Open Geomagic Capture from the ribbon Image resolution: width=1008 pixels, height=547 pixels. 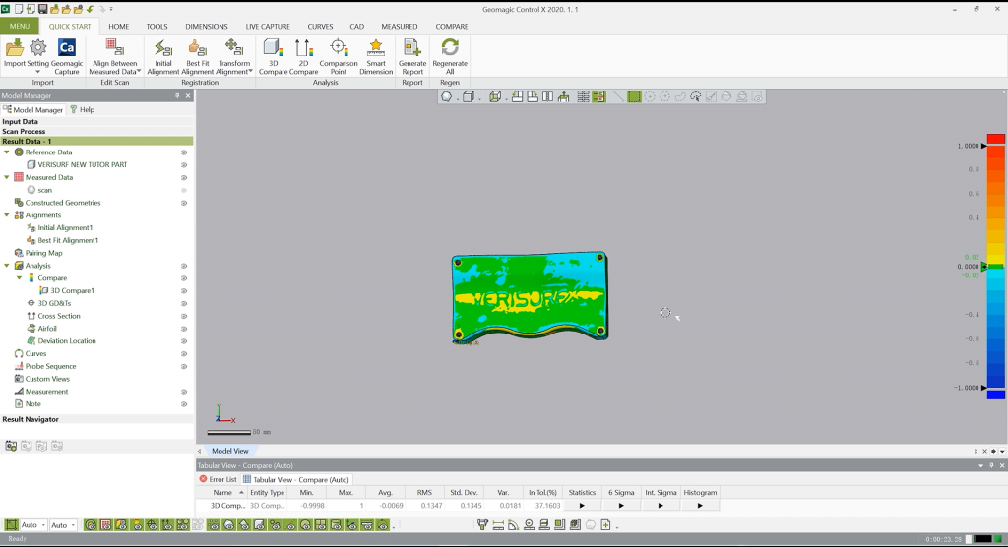tap(67, 56)
